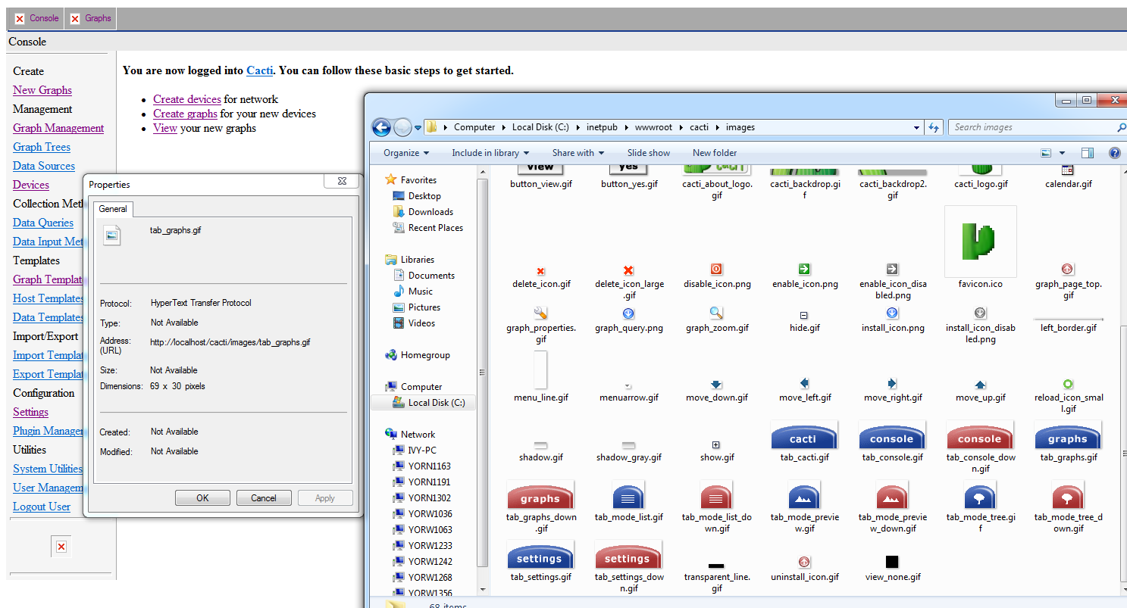Click Refresh button beside address bar
This screenshot has width=1127, height=608.
click(934, 127)
